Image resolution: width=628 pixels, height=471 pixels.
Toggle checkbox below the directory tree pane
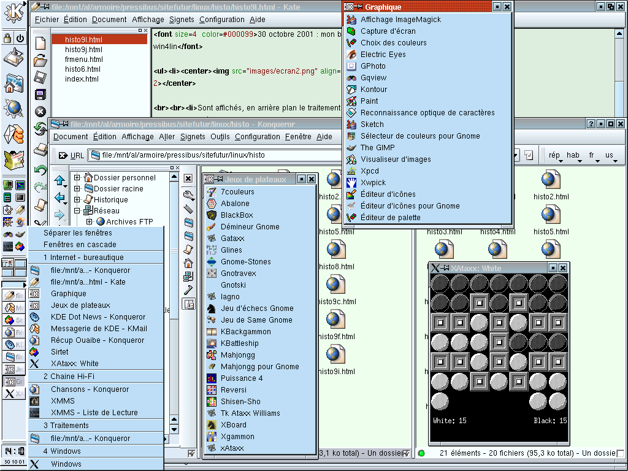191,453
